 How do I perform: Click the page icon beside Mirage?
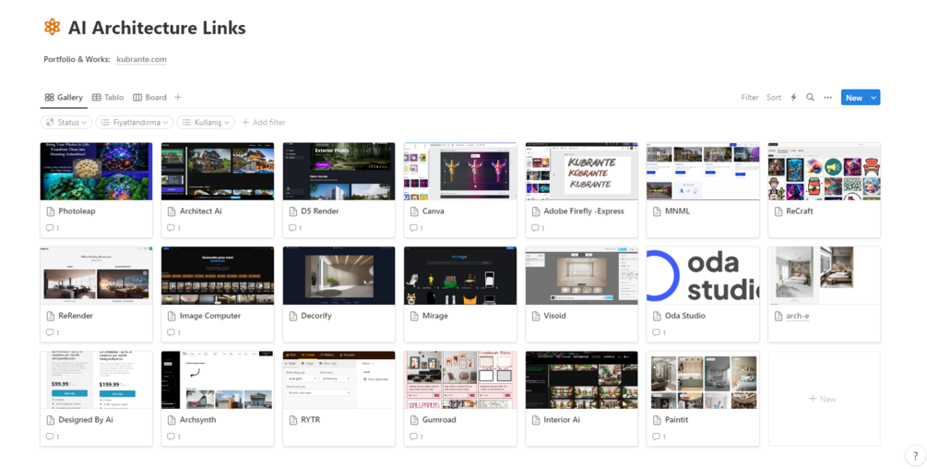click(x=414, y=316)
